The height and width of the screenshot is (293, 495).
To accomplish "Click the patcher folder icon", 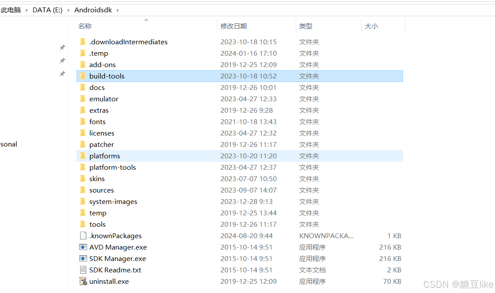I will point(83,144).
